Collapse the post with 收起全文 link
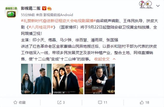 tap(102, 59)
